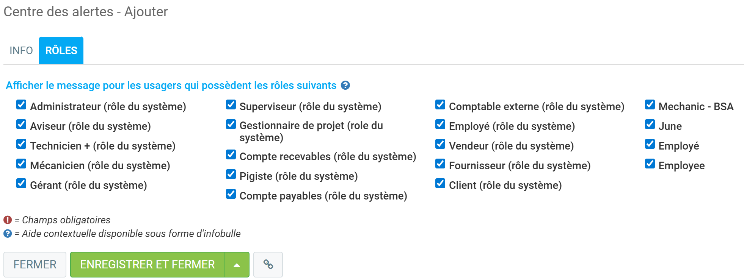This screenshot has height=279, width=744.
Task: Click ENREGISTRER ET FERMER button
Action: click(147, 264)
